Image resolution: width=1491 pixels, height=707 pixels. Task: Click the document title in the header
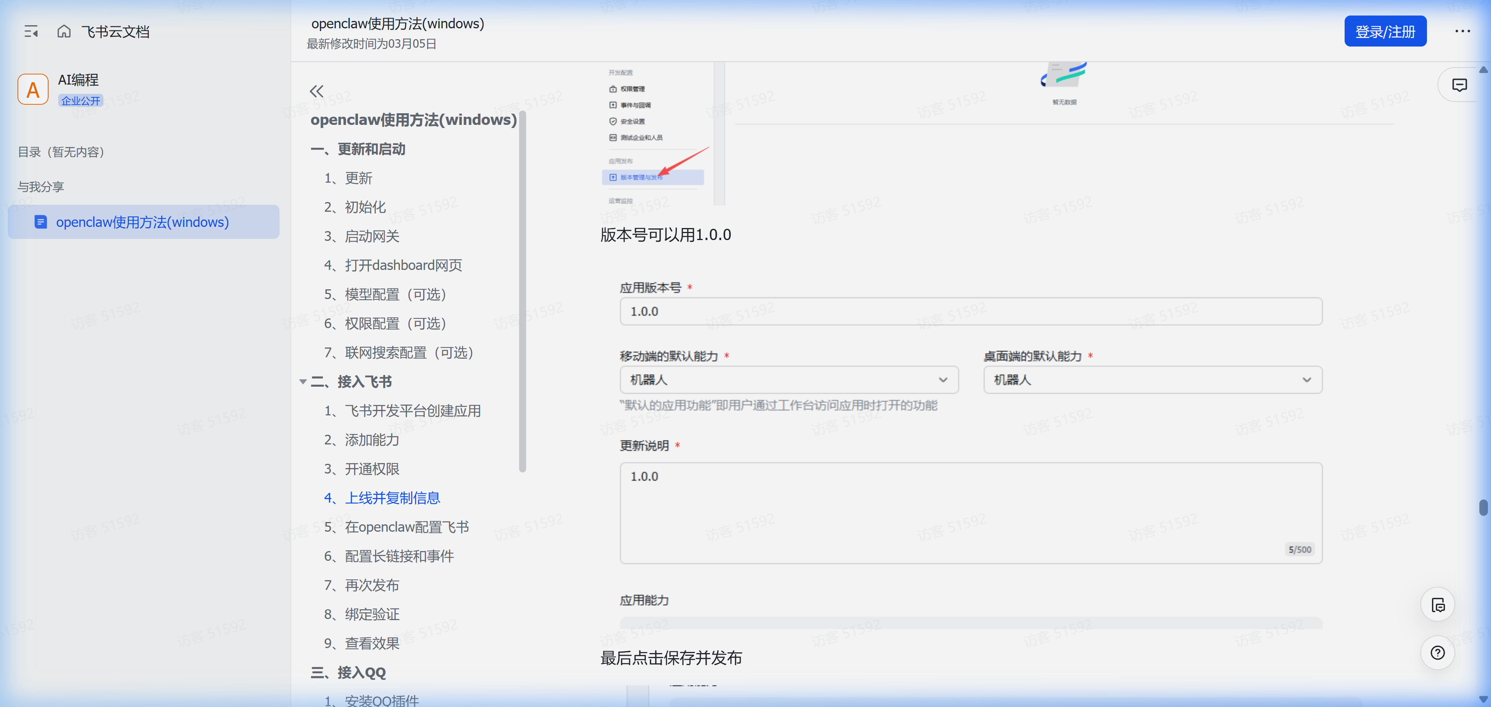tap(398, 24)
